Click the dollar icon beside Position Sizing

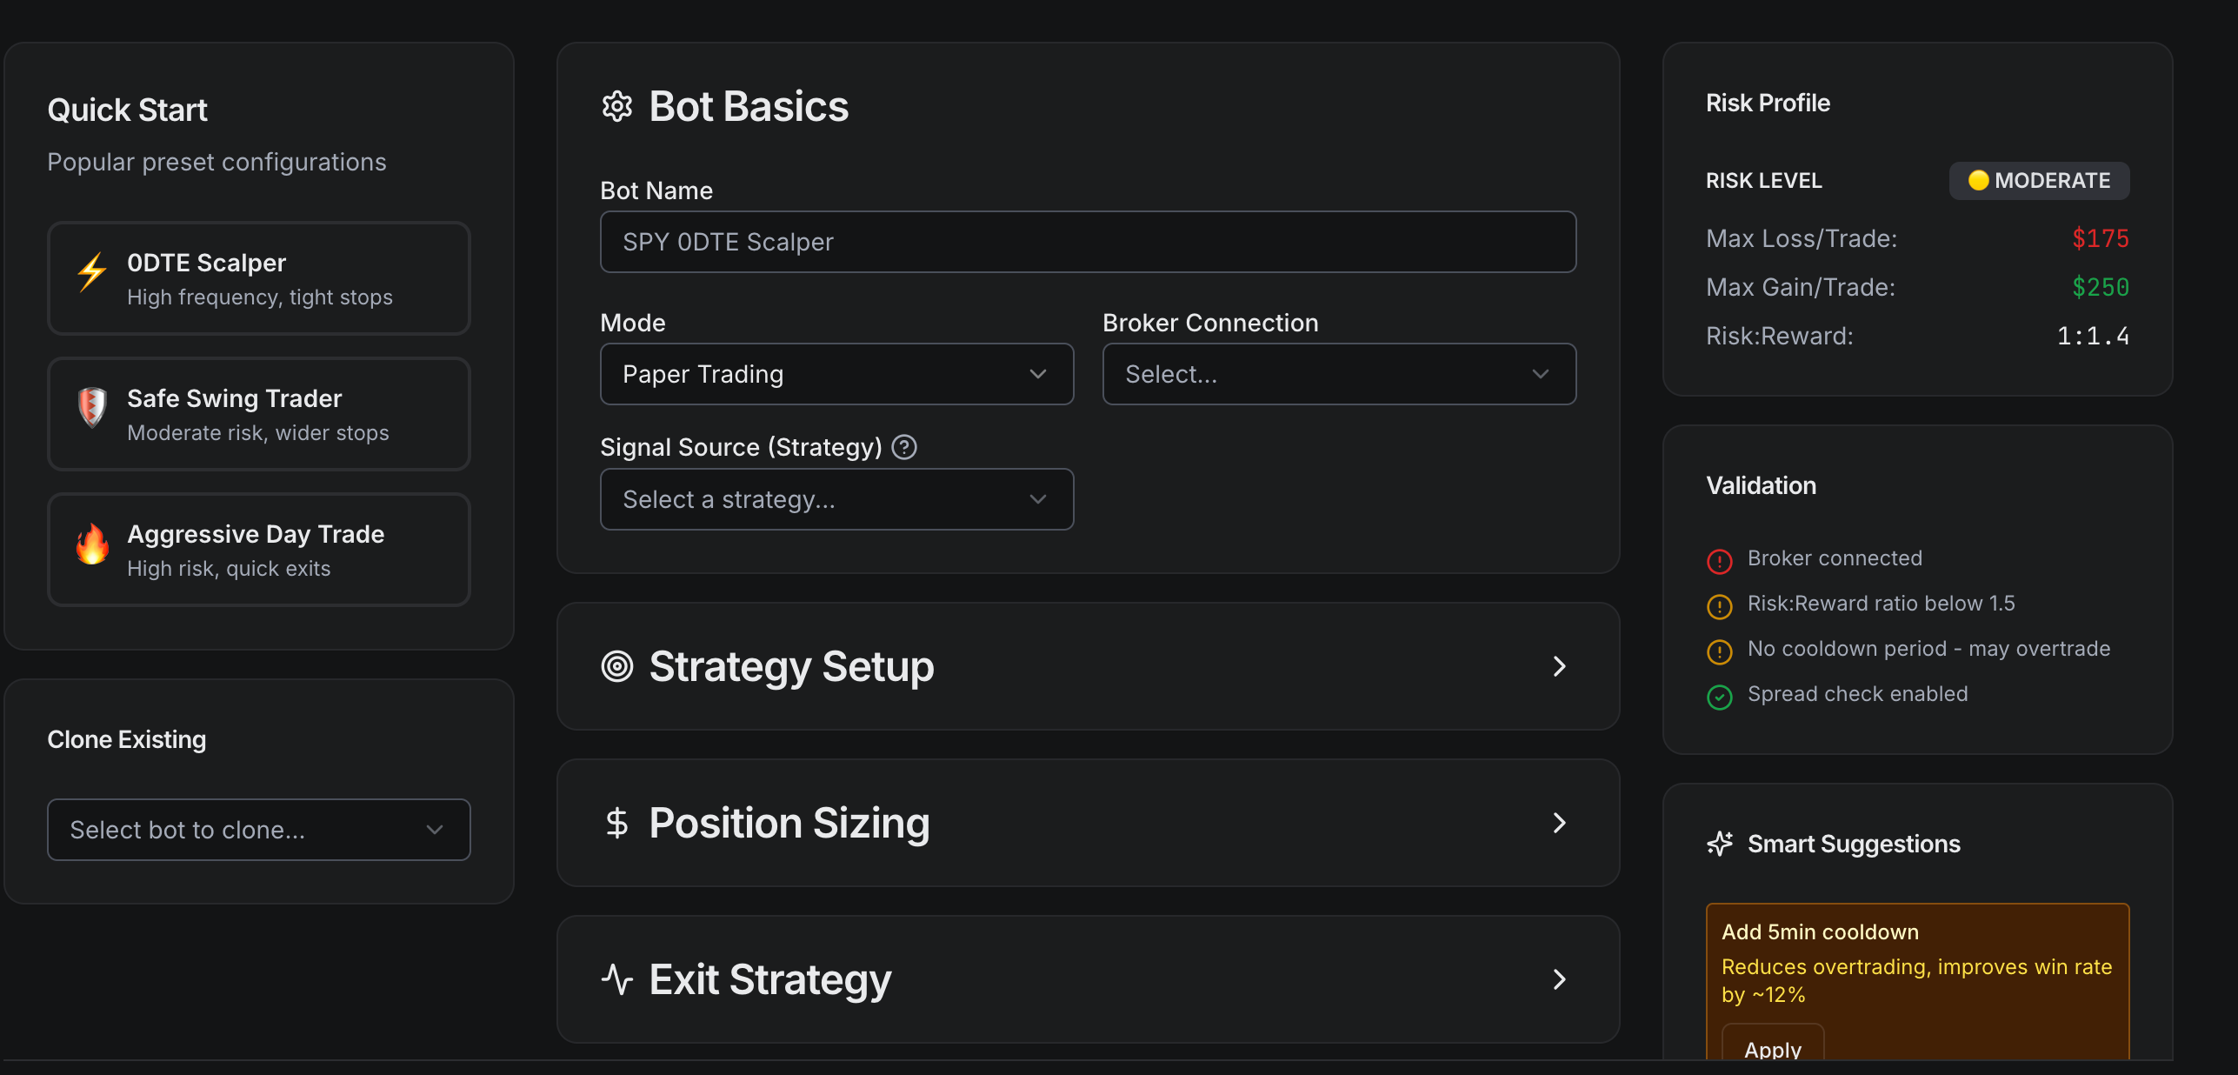coord(617,824)
